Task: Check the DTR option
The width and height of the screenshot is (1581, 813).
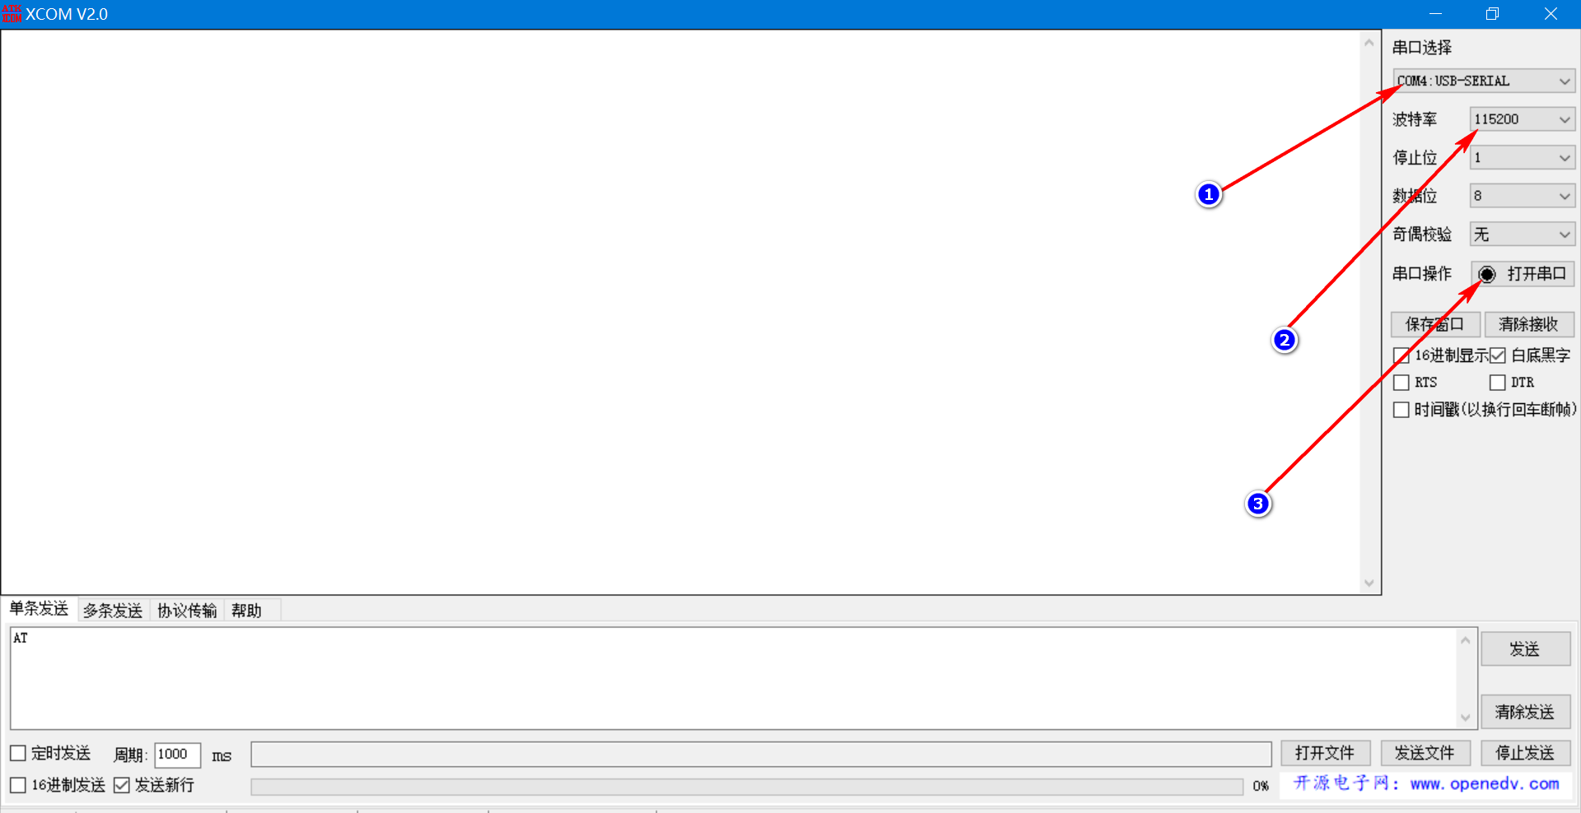Action: point(1497,383)
